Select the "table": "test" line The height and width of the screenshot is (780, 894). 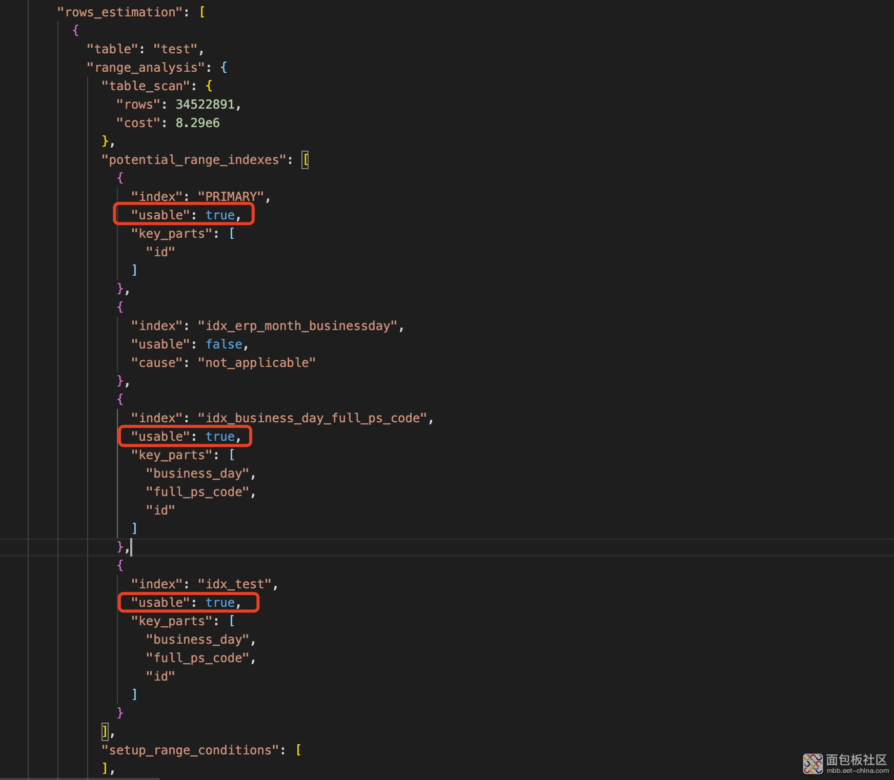pos(145,49)
